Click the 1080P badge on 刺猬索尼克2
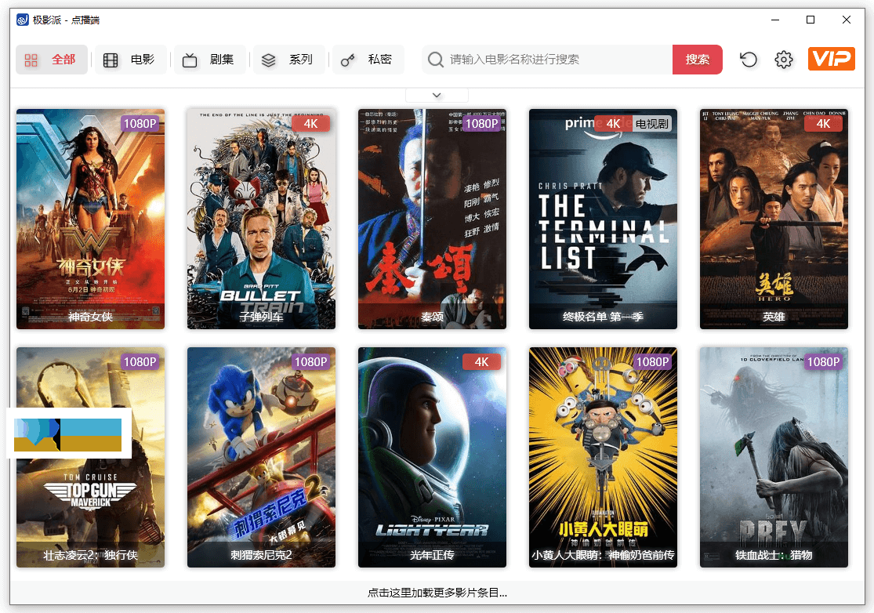The height and width of the screenshot is (613, 874). coord(310,362)
